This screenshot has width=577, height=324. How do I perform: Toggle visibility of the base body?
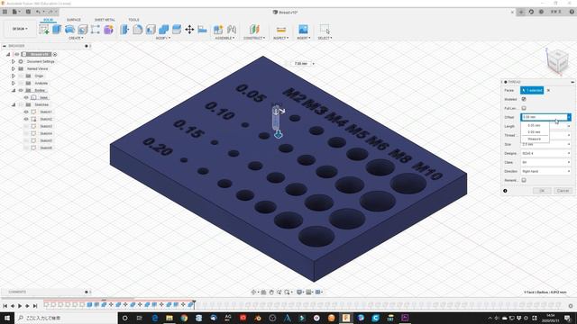[x=26, y=97]
